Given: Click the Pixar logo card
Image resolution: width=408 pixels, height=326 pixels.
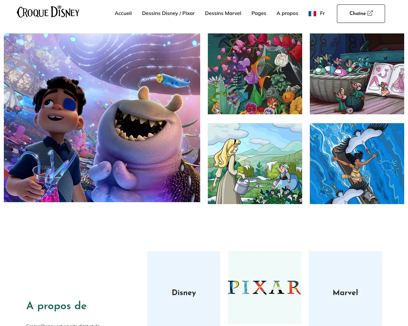Looking at the screenshot, I should pyautogui.click(x=265, y=287).
